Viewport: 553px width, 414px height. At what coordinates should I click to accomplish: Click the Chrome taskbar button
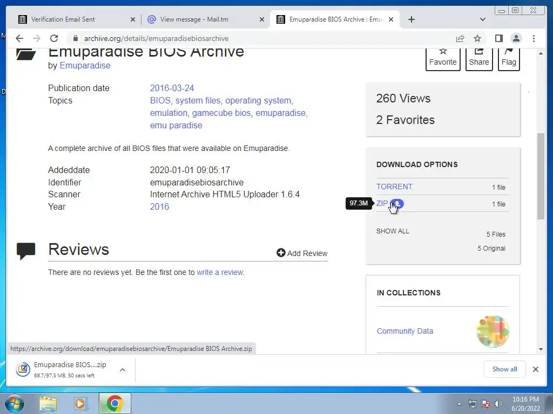tap(114, 403)
